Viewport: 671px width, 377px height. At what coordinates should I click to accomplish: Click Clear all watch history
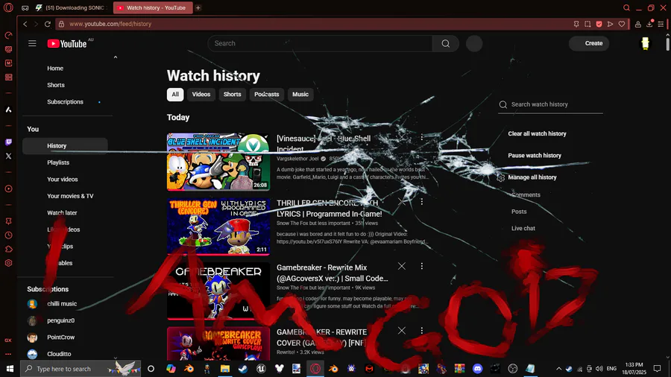click(537, 134)
